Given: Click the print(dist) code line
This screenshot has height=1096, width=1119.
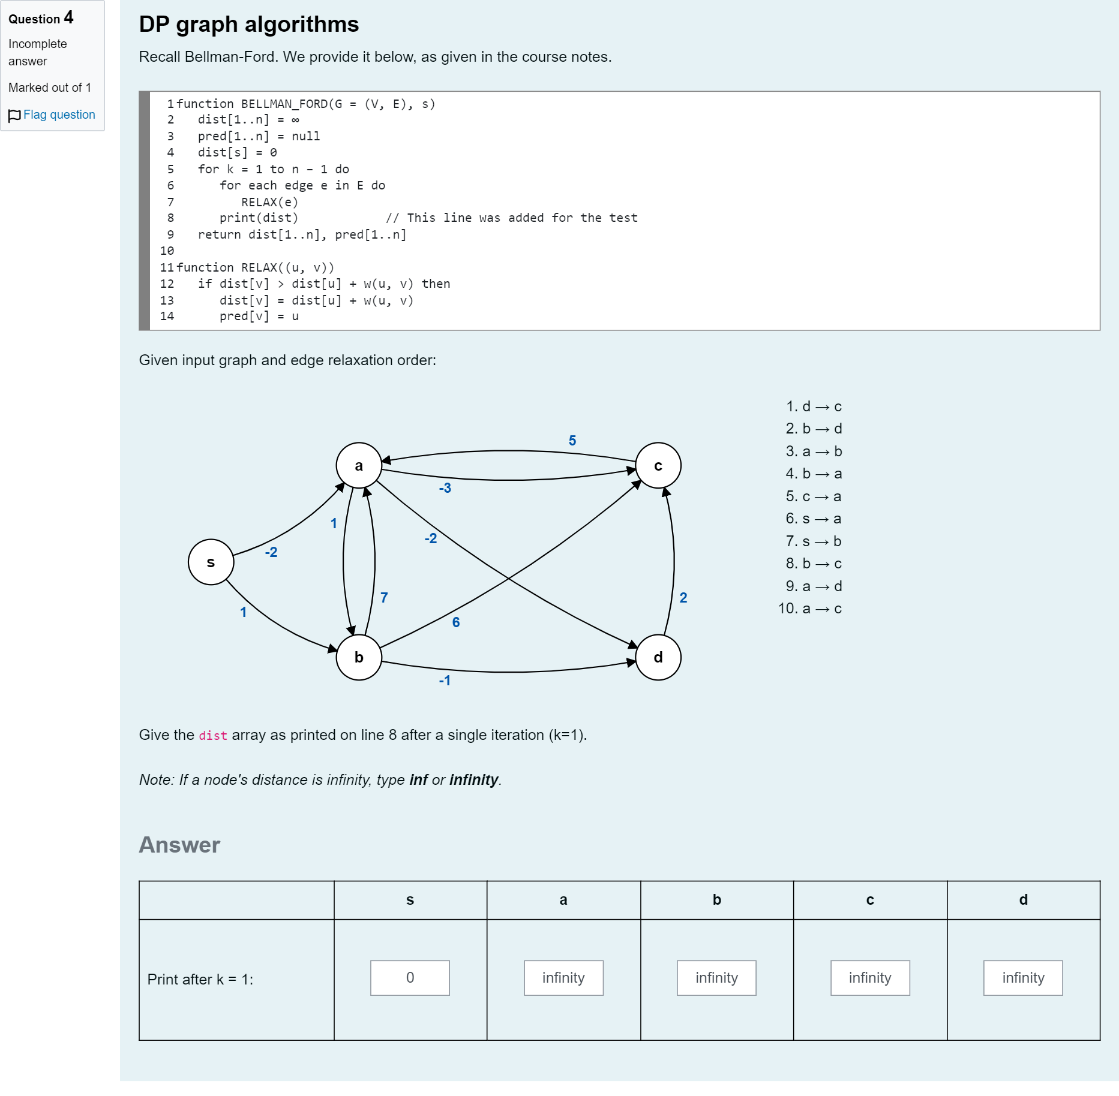Looking at the screenshot, I should tap(259, 218).
